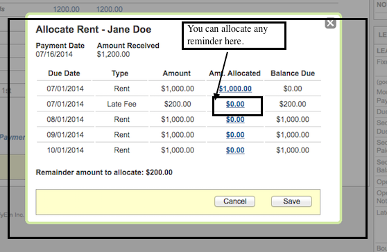The height and width of the screenshot is (252, 387).
Task: Open allocated amount for 08/01/2014 rent
Action: tap(235, 120)
